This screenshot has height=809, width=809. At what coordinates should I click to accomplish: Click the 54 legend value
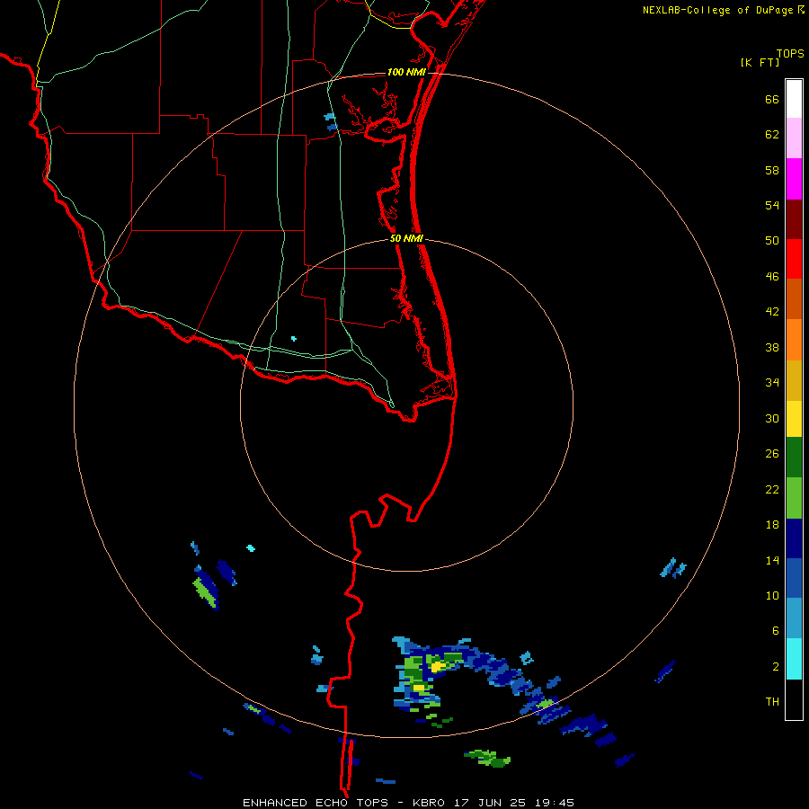click(x=772, y=205)
